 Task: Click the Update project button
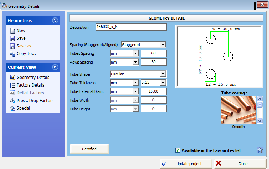coord(186,164)
